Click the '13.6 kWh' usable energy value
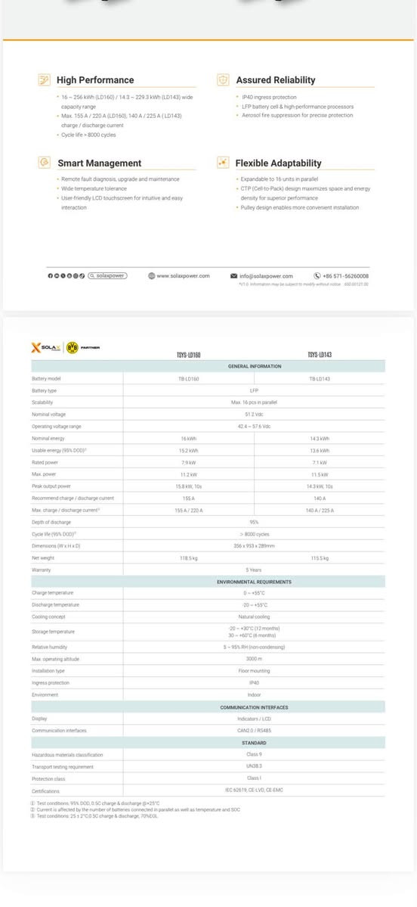 click(320, 450)
